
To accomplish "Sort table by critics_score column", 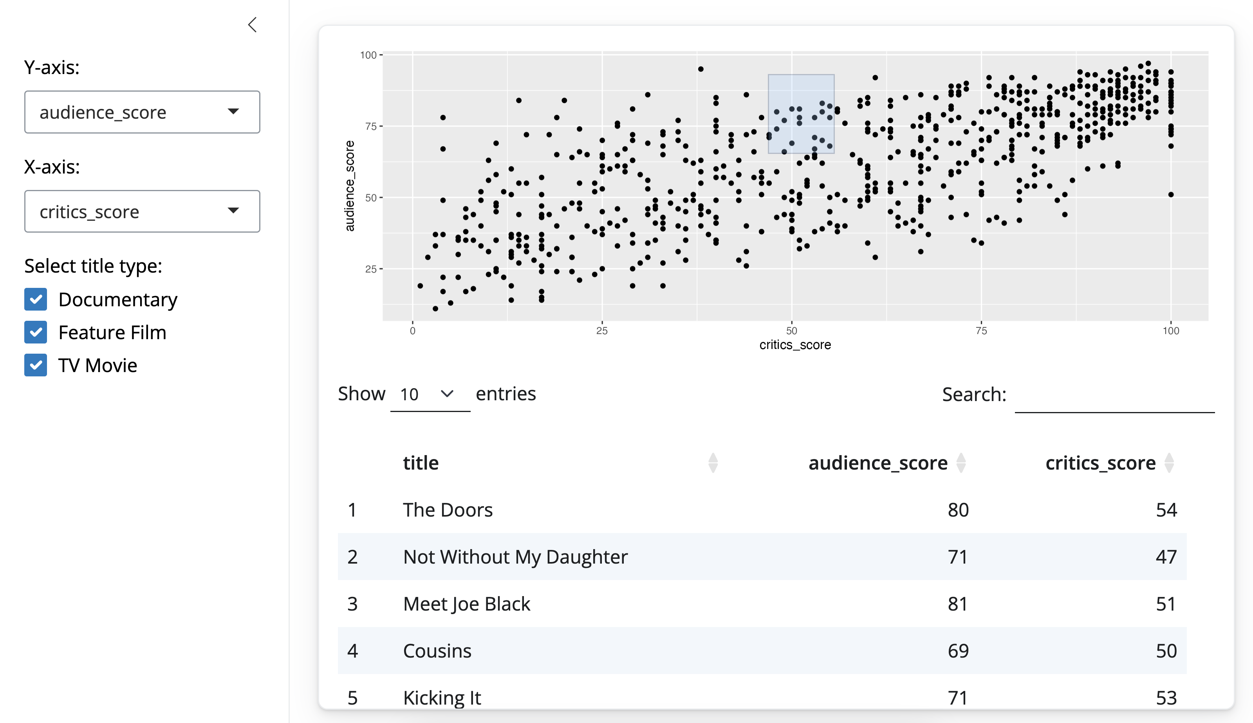I will (1169, 463).
